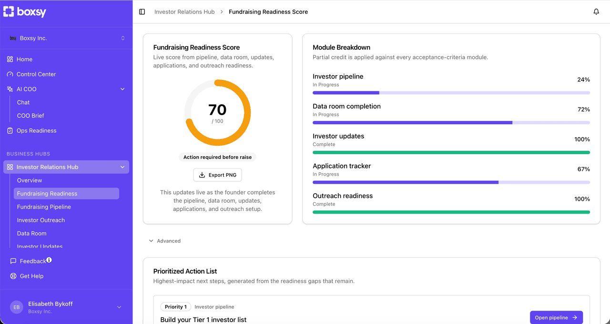Screen dimensions: 610x324
Task: Open the Chat sub-item
Action: pos(23,102)
